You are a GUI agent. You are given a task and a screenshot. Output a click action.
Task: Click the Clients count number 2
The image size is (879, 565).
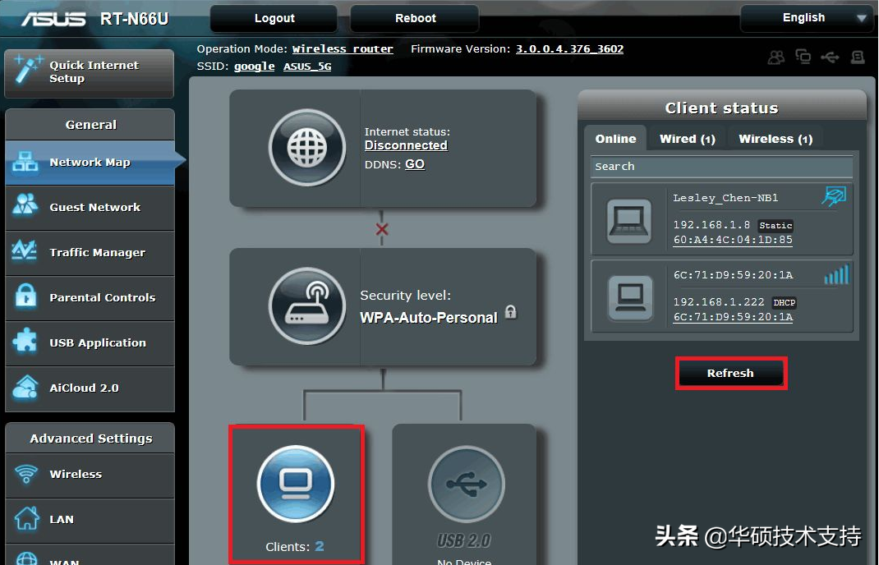click(x=319, y=546)
